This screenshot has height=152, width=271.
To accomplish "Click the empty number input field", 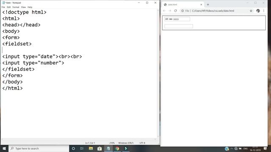I will [x=179, y=26].
